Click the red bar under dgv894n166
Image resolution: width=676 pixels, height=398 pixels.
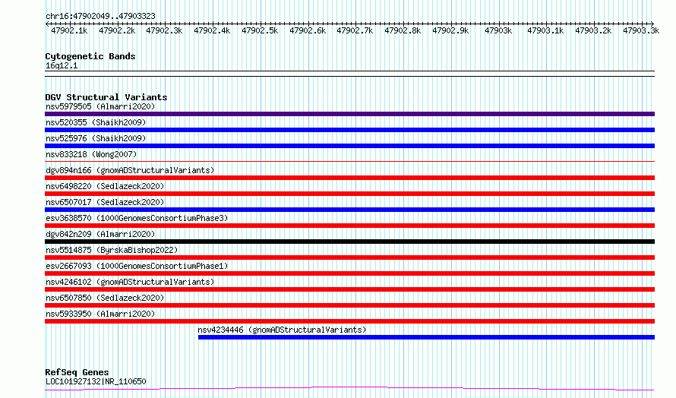point(349,178)
